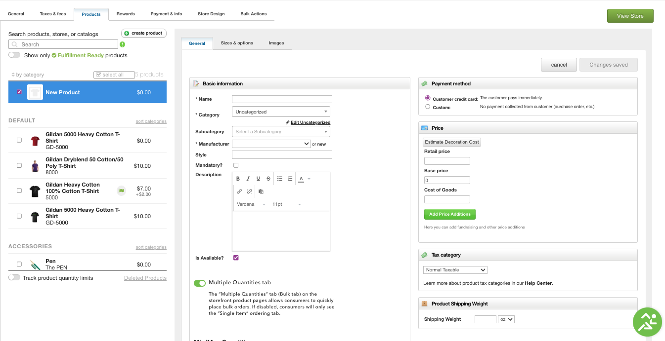Click the New Product thumbnail
The image size is (665, 341).
click(35, 92)
